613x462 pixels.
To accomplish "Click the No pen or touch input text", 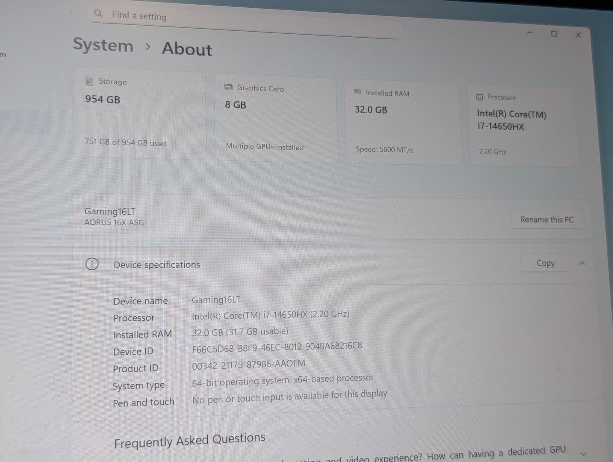I will 289,396.
